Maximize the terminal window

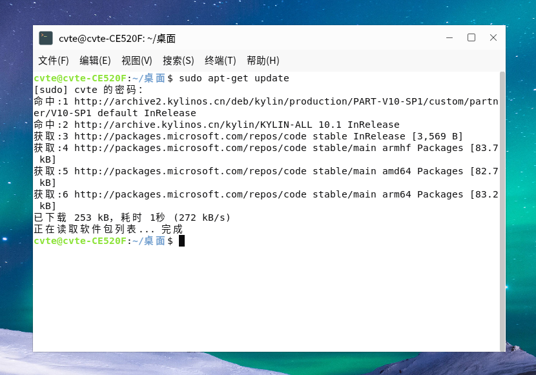(471, 37)
